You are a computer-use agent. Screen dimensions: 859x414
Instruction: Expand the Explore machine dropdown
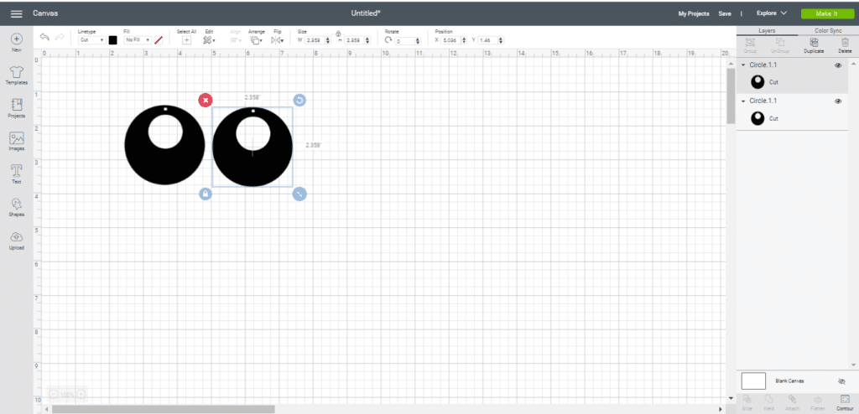pyautogui.click(x=772, y=13)
